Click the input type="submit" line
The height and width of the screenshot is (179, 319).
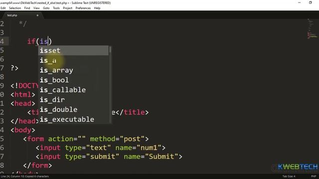109,157
